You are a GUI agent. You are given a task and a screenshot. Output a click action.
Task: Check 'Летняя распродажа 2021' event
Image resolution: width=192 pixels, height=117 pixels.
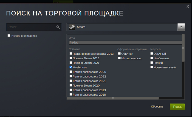coord(71,81)
